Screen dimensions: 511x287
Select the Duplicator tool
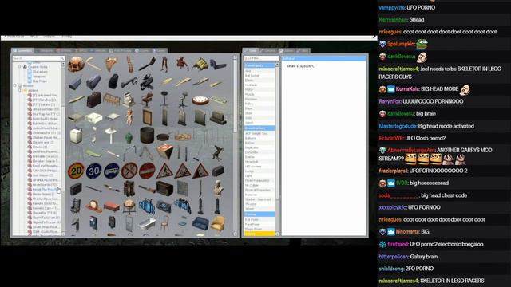[x=259, y=147]
